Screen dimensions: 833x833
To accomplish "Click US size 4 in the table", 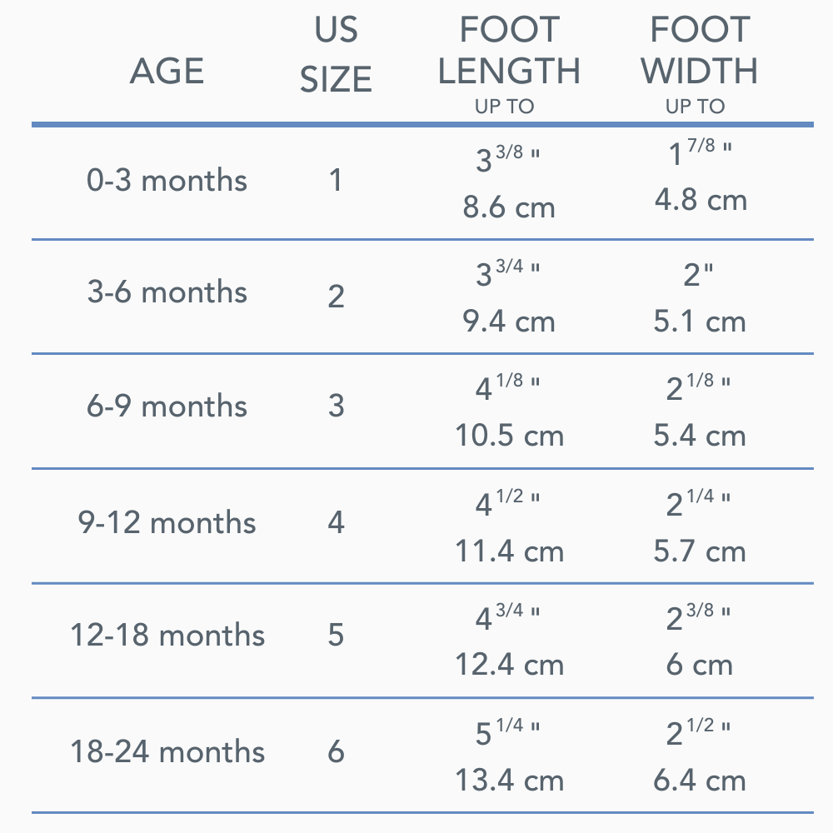I will pyautogui.click(x=336, y=523).
